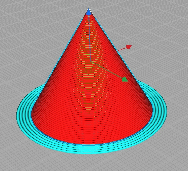Click the white support dots at cone apex
Viewport: 188px width, 171px height.
tap(92, 12)
